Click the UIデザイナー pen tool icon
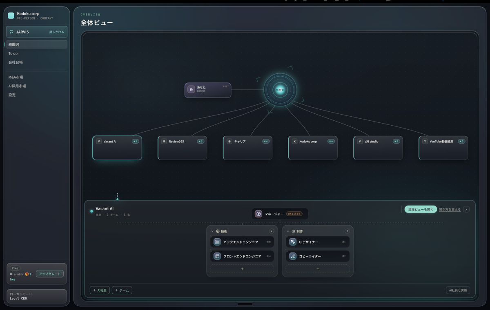 [x=293, y=242]
